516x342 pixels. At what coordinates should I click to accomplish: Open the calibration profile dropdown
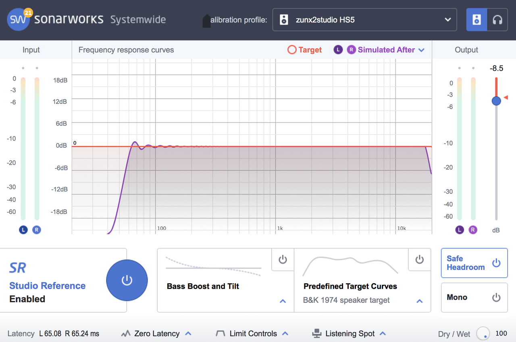365,19
